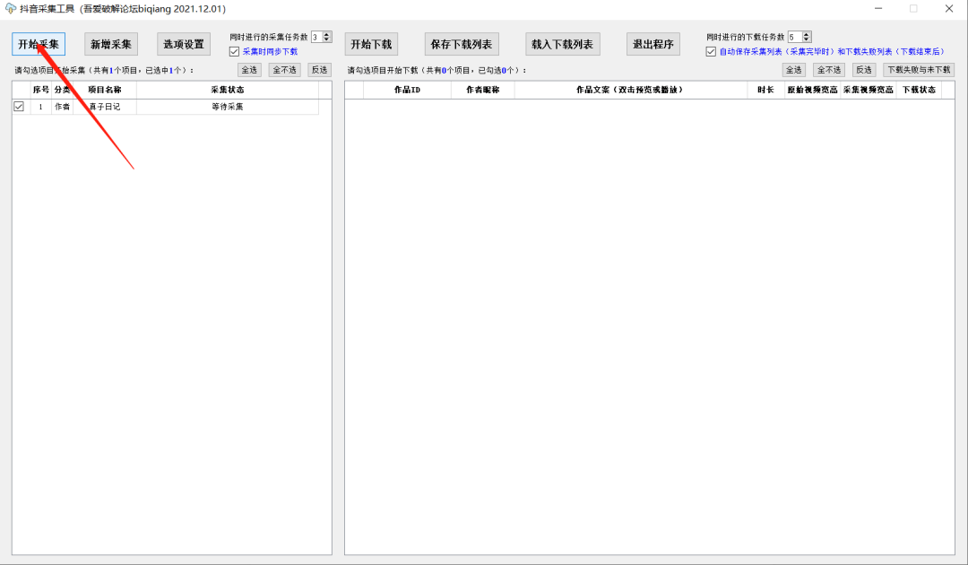Click the 下载状态 column header
Screen dimensions: 968x565
pyautogui.click(x=920, y=90)
